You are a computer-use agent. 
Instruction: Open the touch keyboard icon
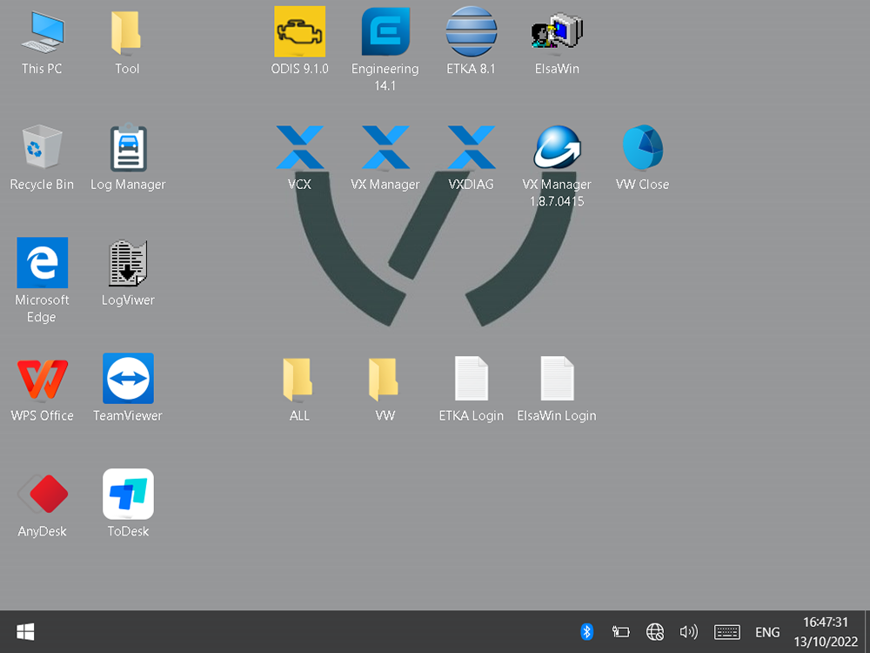click(x=726, y=632)
